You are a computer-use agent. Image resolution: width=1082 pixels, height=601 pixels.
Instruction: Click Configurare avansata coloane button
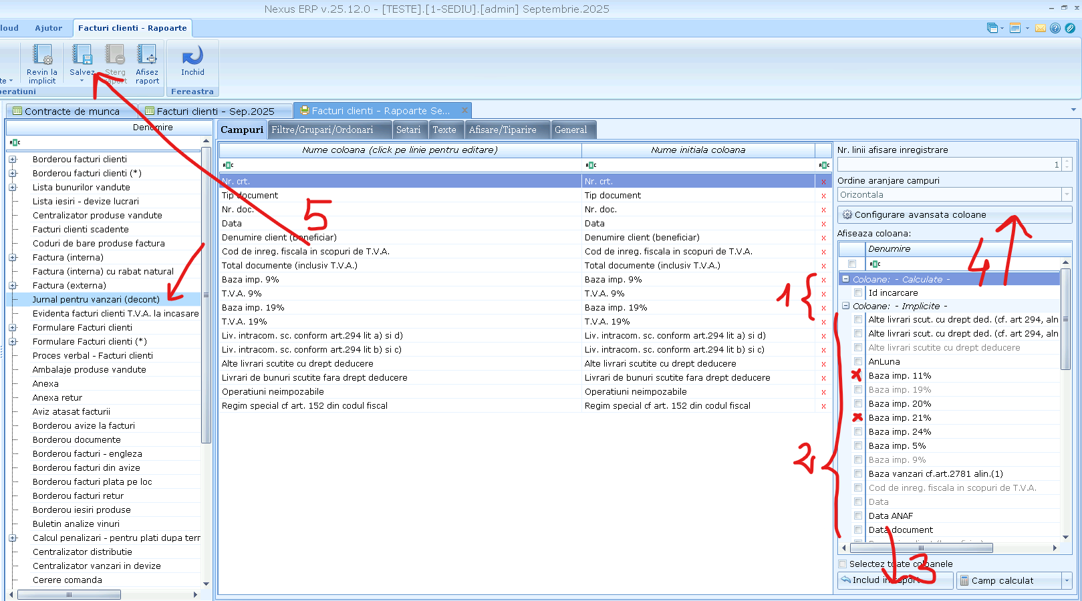point(954,215)
